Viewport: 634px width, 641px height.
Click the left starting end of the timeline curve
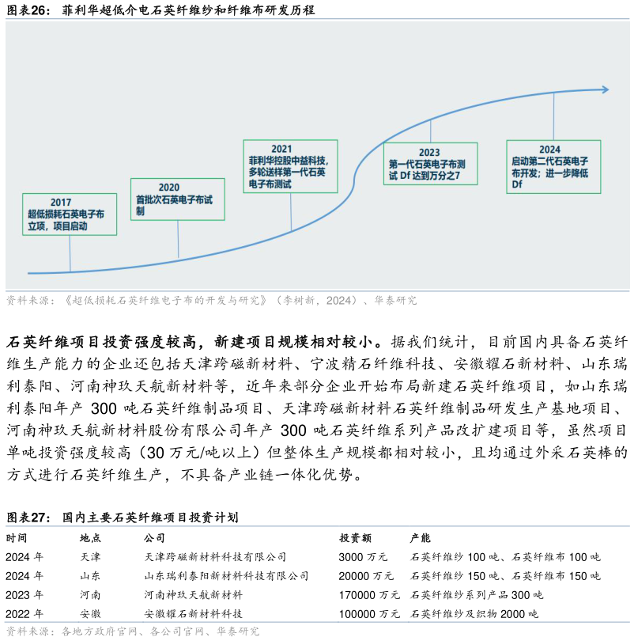click(x=30, y=273)
